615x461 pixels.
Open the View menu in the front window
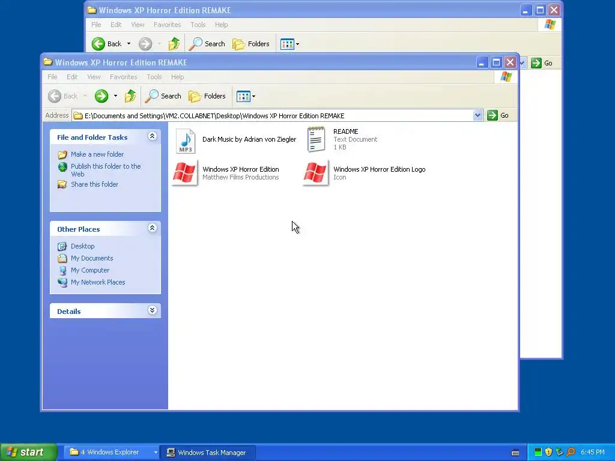coord(94,77)
